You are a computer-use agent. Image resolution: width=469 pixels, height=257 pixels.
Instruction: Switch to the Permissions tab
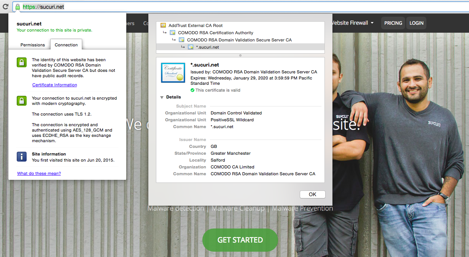click(x=32, y=44)
